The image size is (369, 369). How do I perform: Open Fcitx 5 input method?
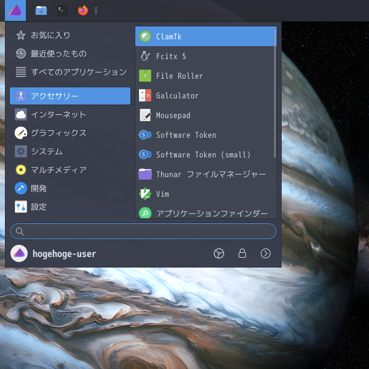(205, 56)
